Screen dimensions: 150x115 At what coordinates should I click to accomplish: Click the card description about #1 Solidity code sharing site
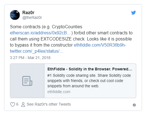[89, 81]
